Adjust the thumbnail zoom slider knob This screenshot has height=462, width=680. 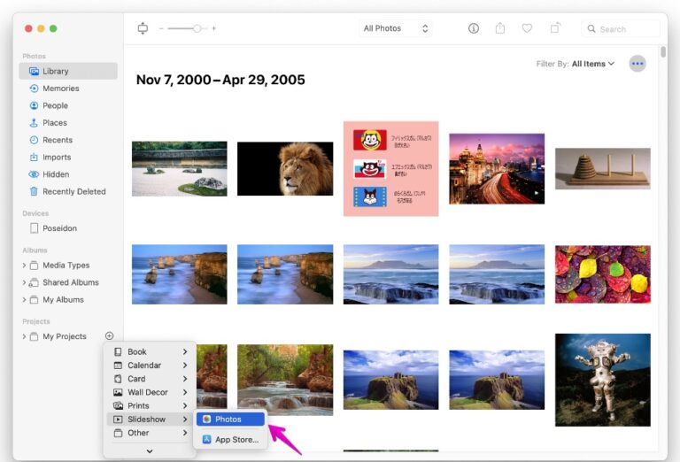tap(197, 28)
